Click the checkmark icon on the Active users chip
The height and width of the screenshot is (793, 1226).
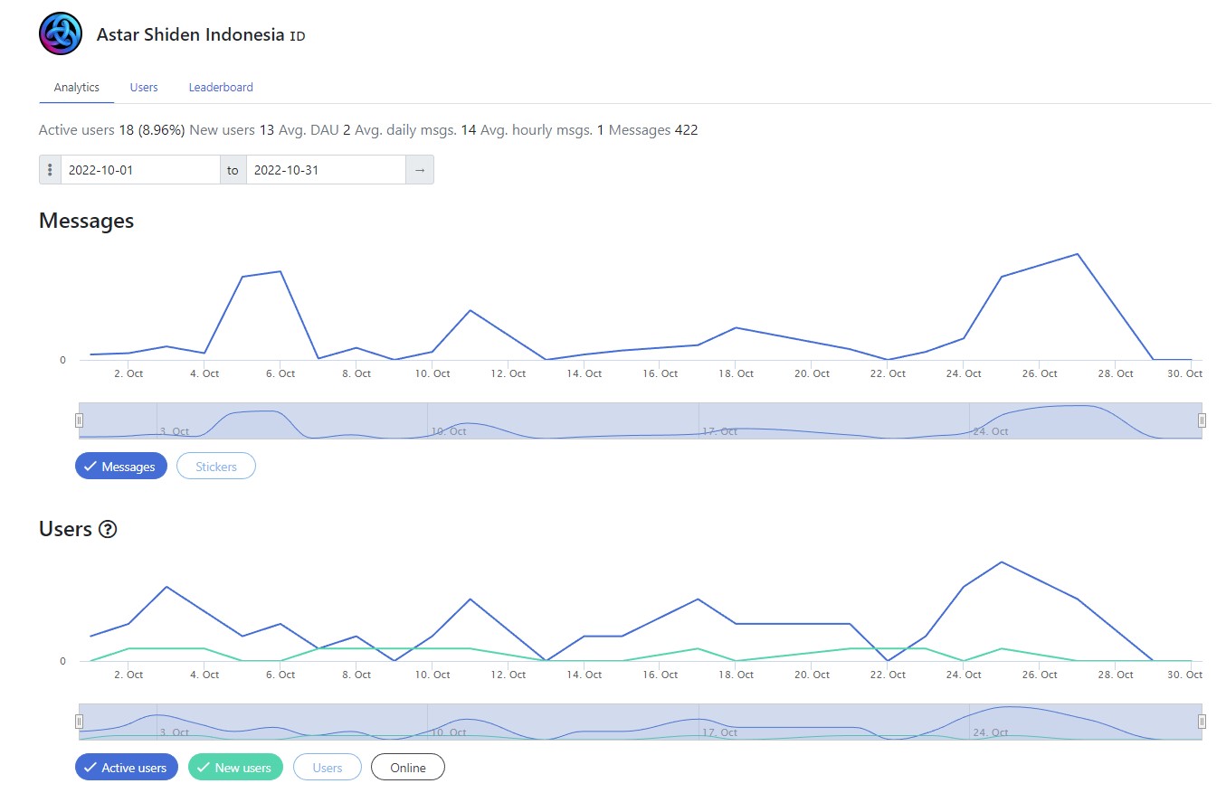tap(90, 767)
